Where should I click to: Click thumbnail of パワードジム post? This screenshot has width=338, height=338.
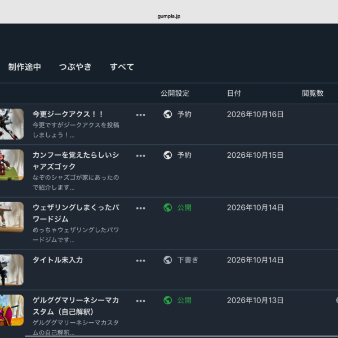12,217
